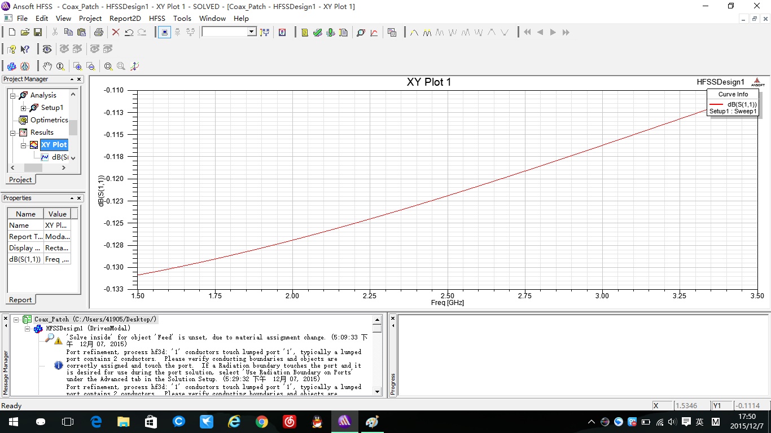Click the Copy icon in the toolbar

coord(68,33)
